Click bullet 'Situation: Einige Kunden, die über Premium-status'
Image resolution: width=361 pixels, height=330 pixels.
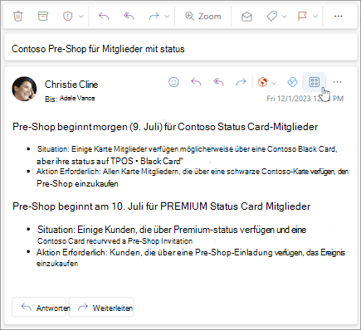coord(172,230)
